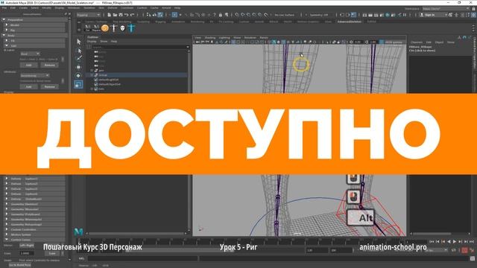Open the viewport Shading menu

coord(209,38)
